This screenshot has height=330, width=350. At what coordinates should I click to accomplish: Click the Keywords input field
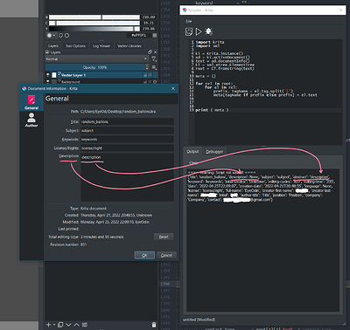[x=127, y=139]
